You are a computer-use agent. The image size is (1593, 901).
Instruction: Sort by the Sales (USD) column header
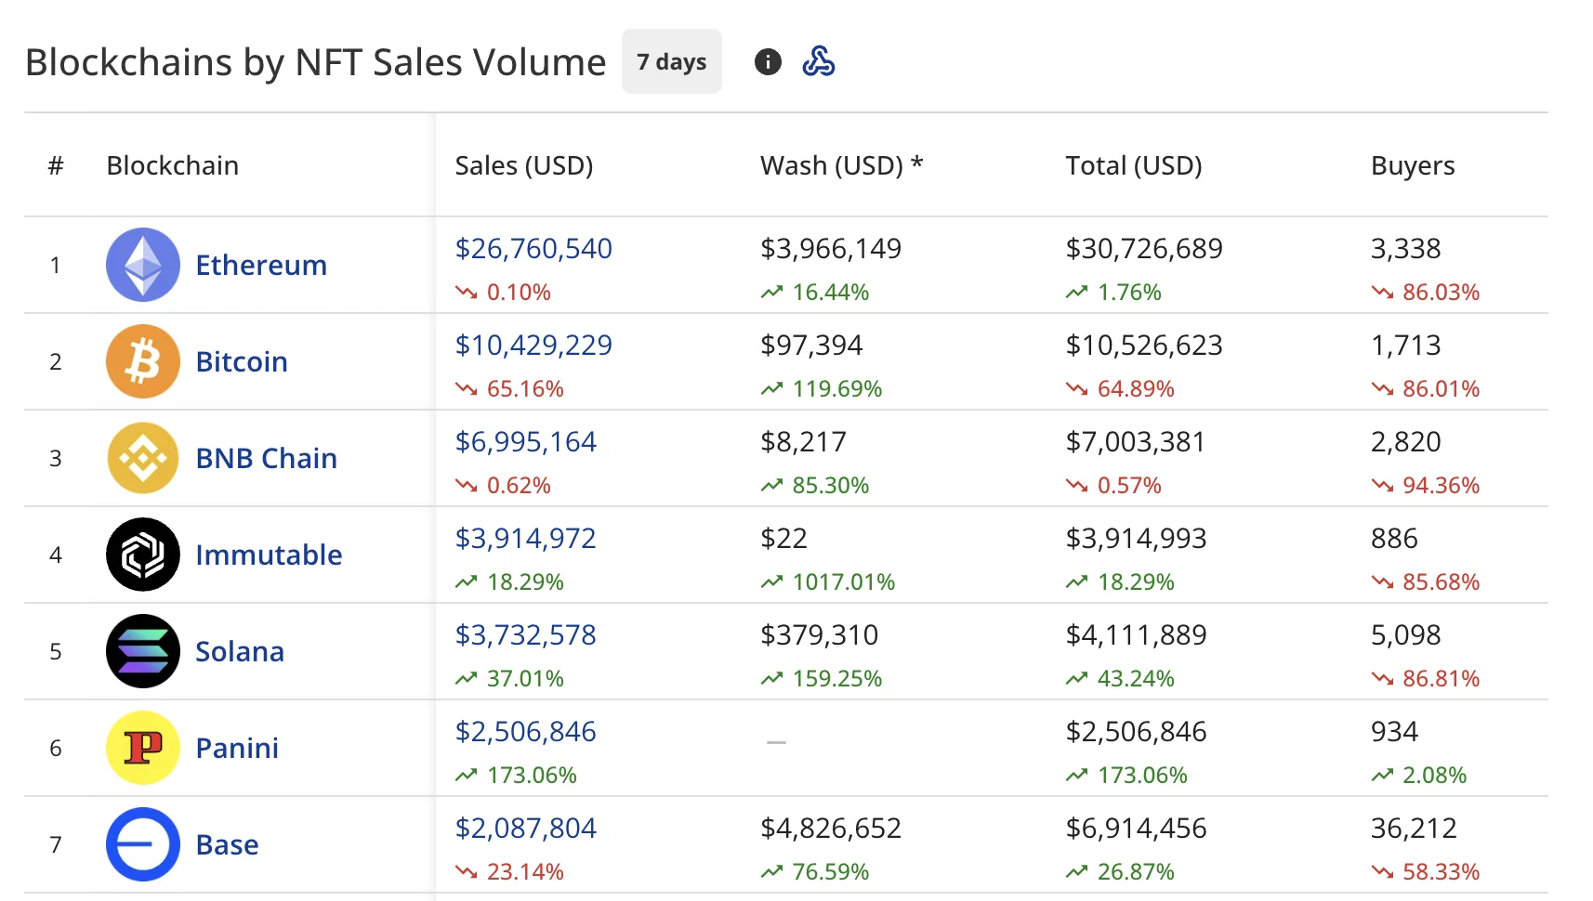[x=524, y=165]
